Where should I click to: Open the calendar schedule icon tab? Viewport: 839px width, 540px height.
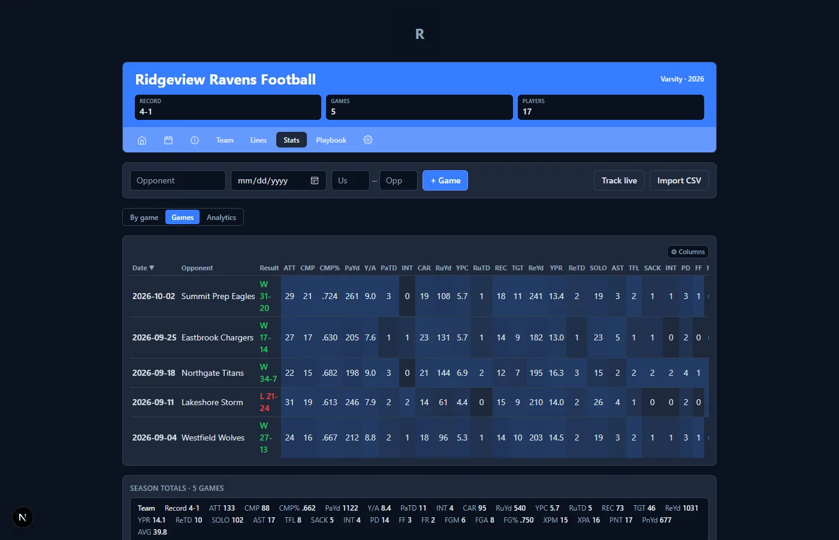[168, 140]
